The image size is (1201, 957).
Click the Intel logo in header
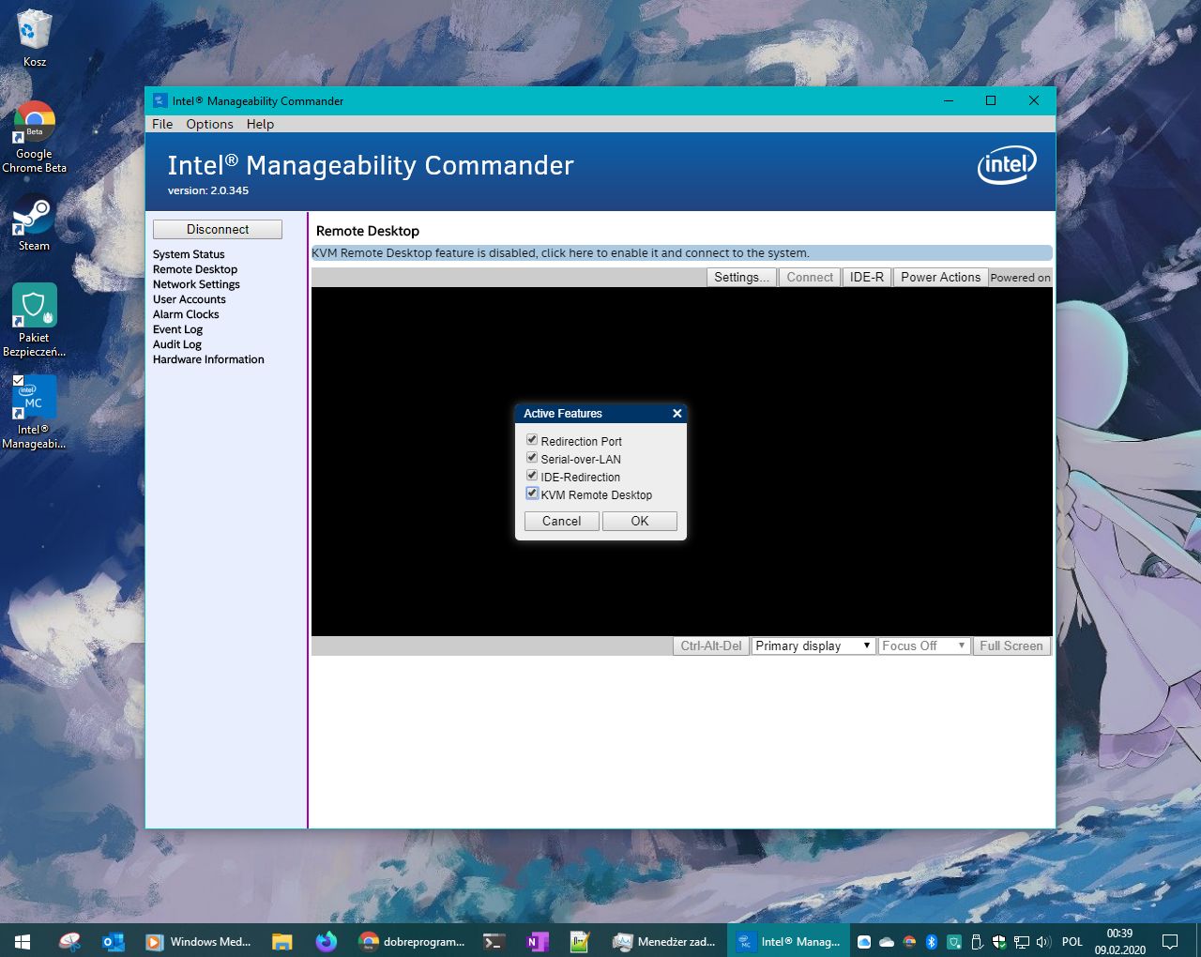click(1007, 165)
